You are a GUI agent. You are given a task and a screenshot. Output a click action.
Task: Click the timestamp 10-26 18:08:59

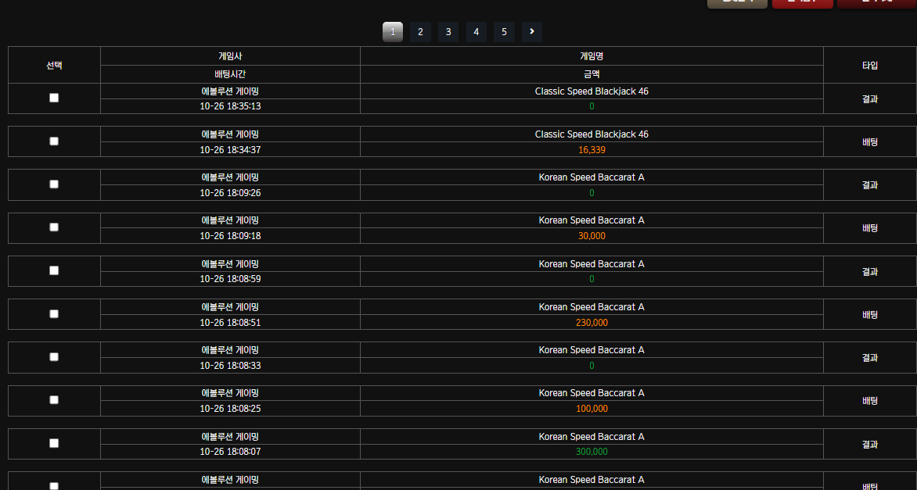coord(230,279)
